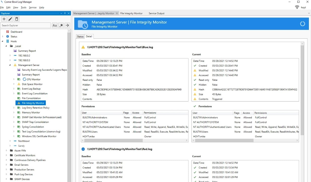The height and width of the screenshot is (182, 311).
Task: Click the Red.log file path heading
Action: click(x=120, y=149)
